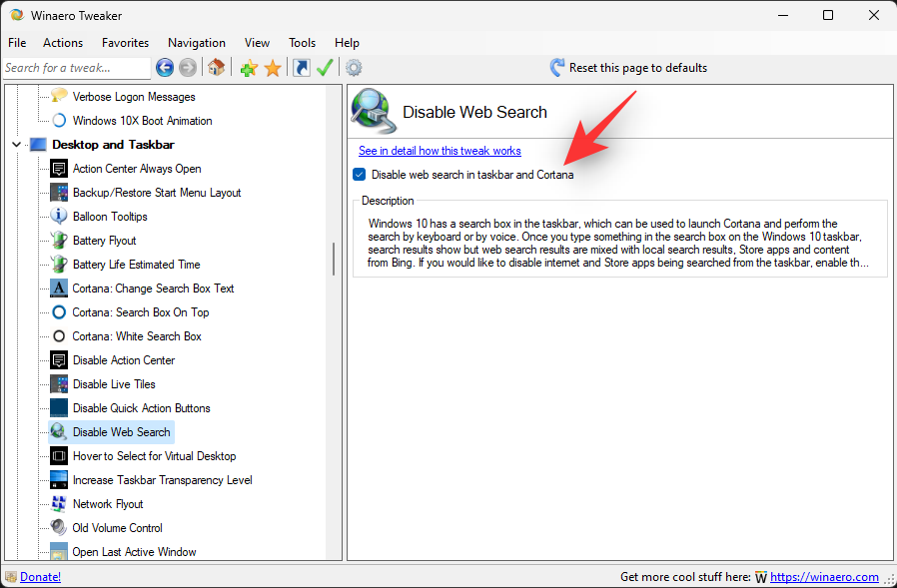The image size is (897, 588).
Task: Click the create shortcut arrow icon
Action: (x=300, y=67)
